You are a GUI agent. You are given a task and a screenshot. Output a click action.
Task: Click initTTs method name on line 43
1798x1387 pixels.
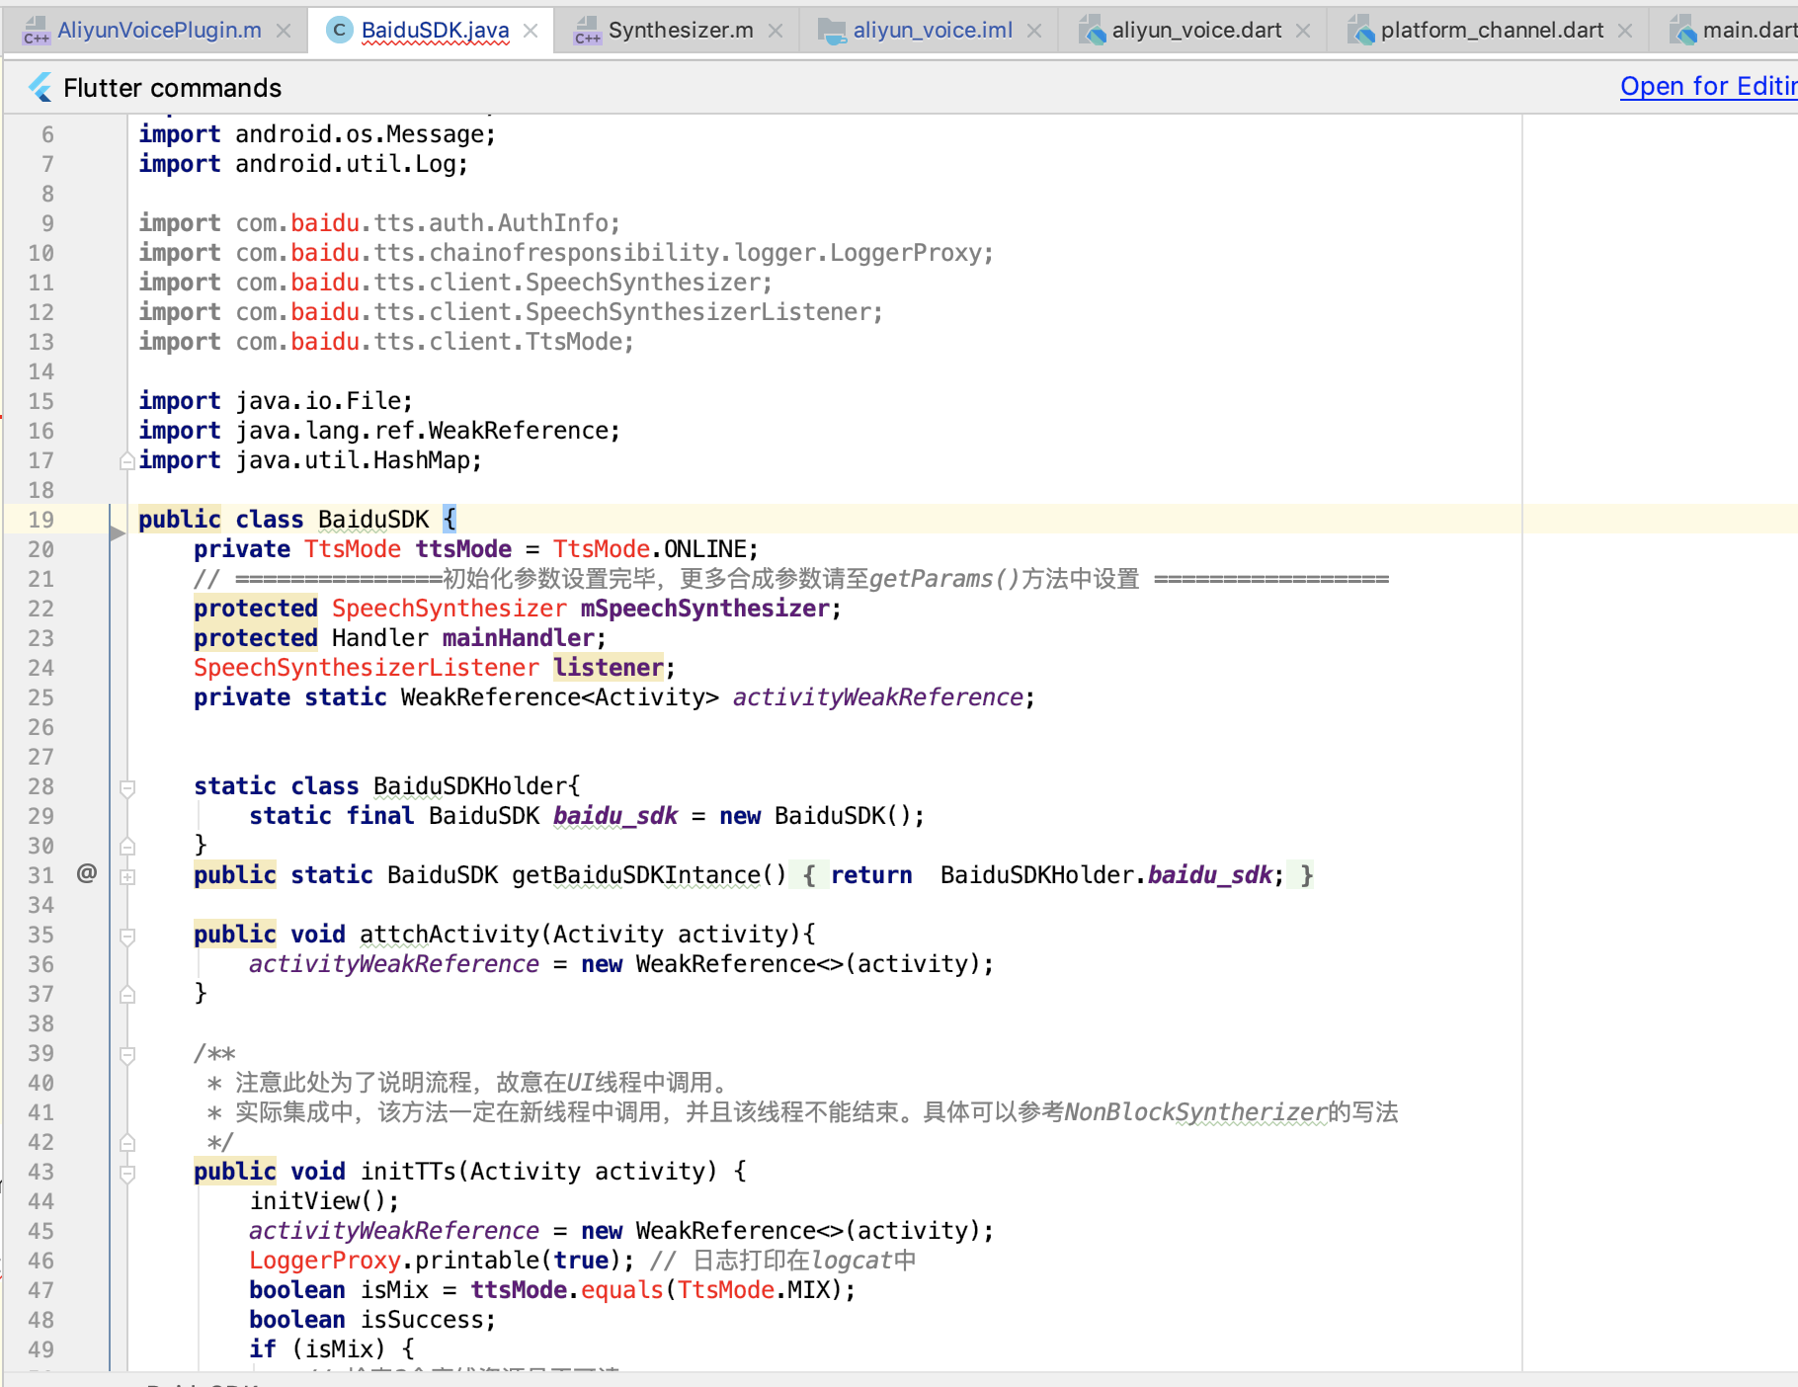pos(408,1172)
